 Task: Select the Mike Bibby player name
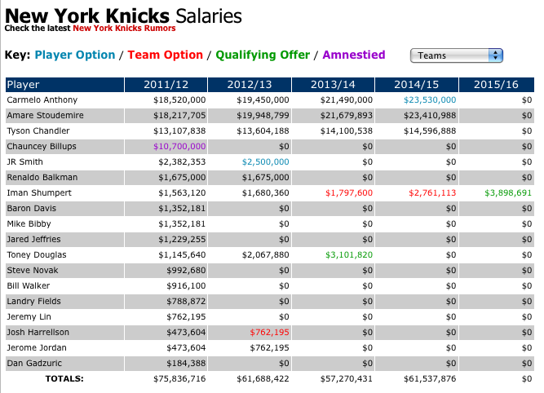pos(29,223)
